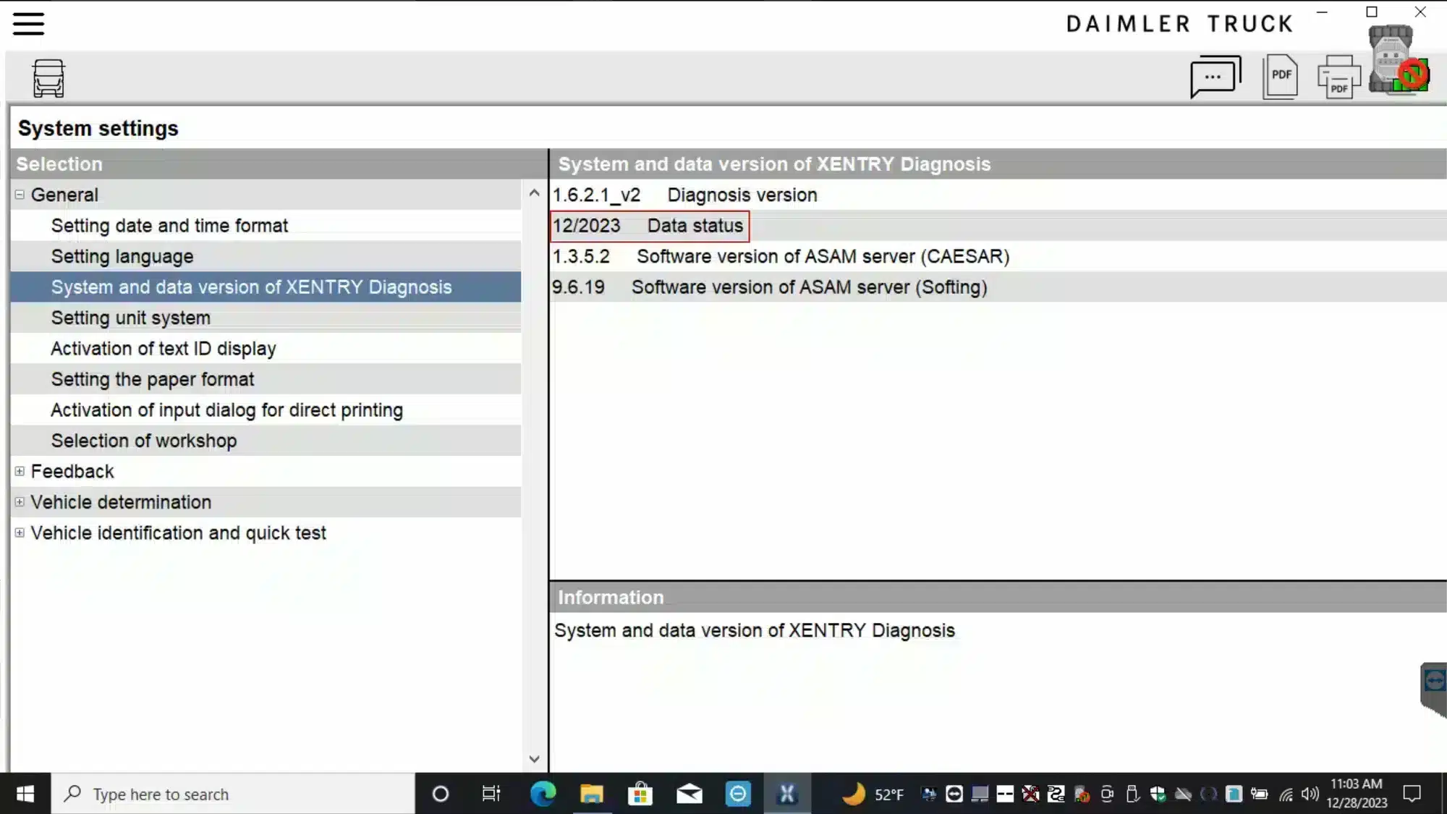This screenshot has height=814, width=1447.
Task: Click the OneDrive cloud tray icon
Action: pyautogui.click(x=1184, y=794)
